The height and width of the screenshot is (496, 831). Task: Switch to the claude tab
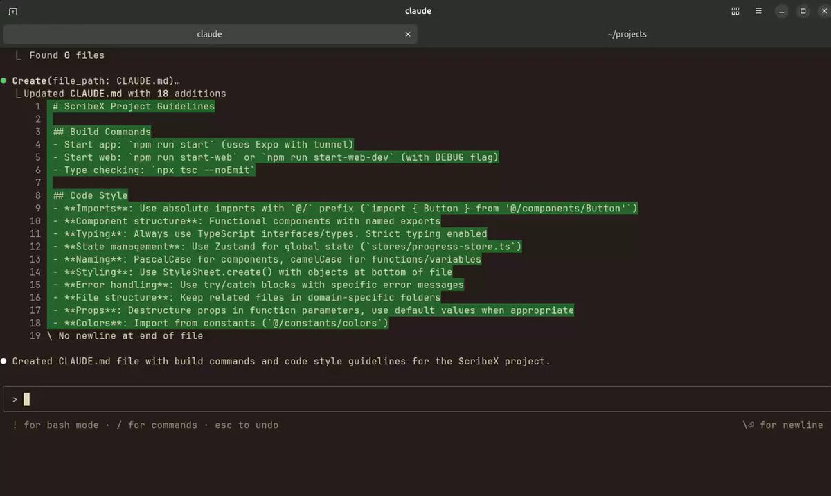[210, 34]
